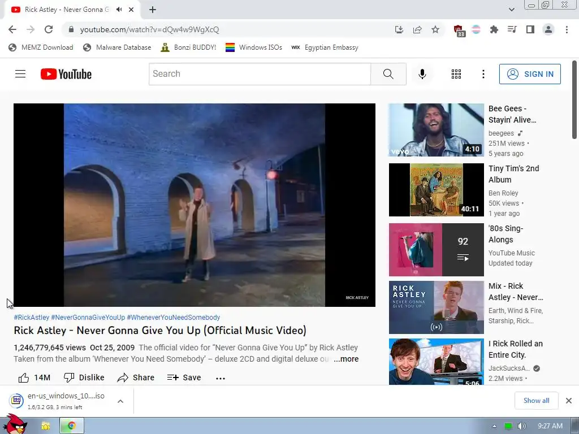Open the uBlock extension showing 33

459,31
